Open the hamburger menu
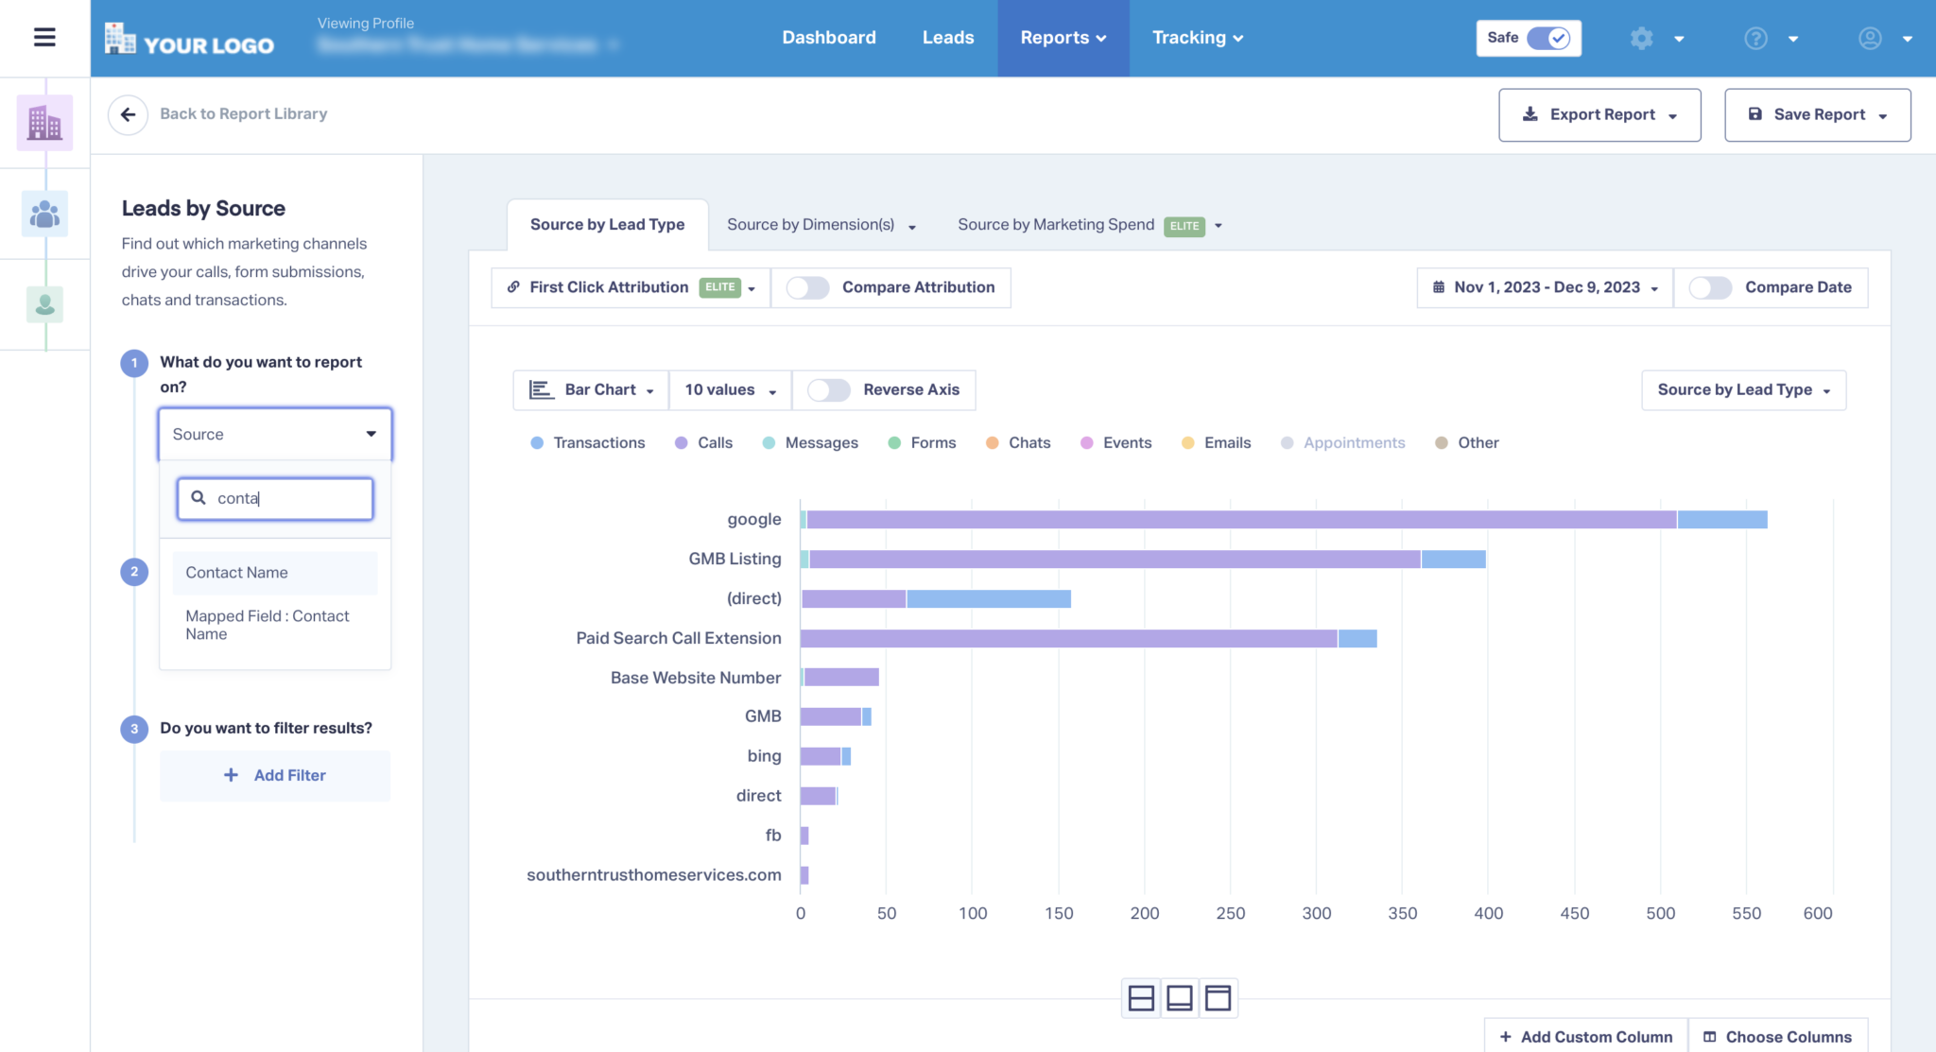Image resolution: width=1936 pixels, height=1052 pixels. pos(43,37)
